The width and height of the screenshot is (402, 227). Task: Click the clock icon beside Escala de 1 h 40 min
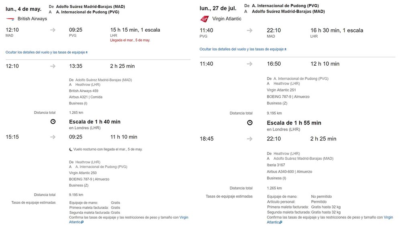coord(53,122)
